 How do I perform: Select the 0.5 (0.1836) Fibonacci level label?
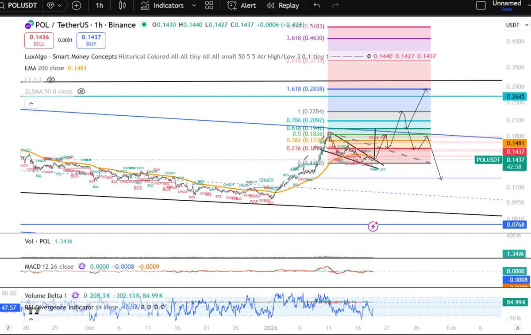(x=309, y=134)
